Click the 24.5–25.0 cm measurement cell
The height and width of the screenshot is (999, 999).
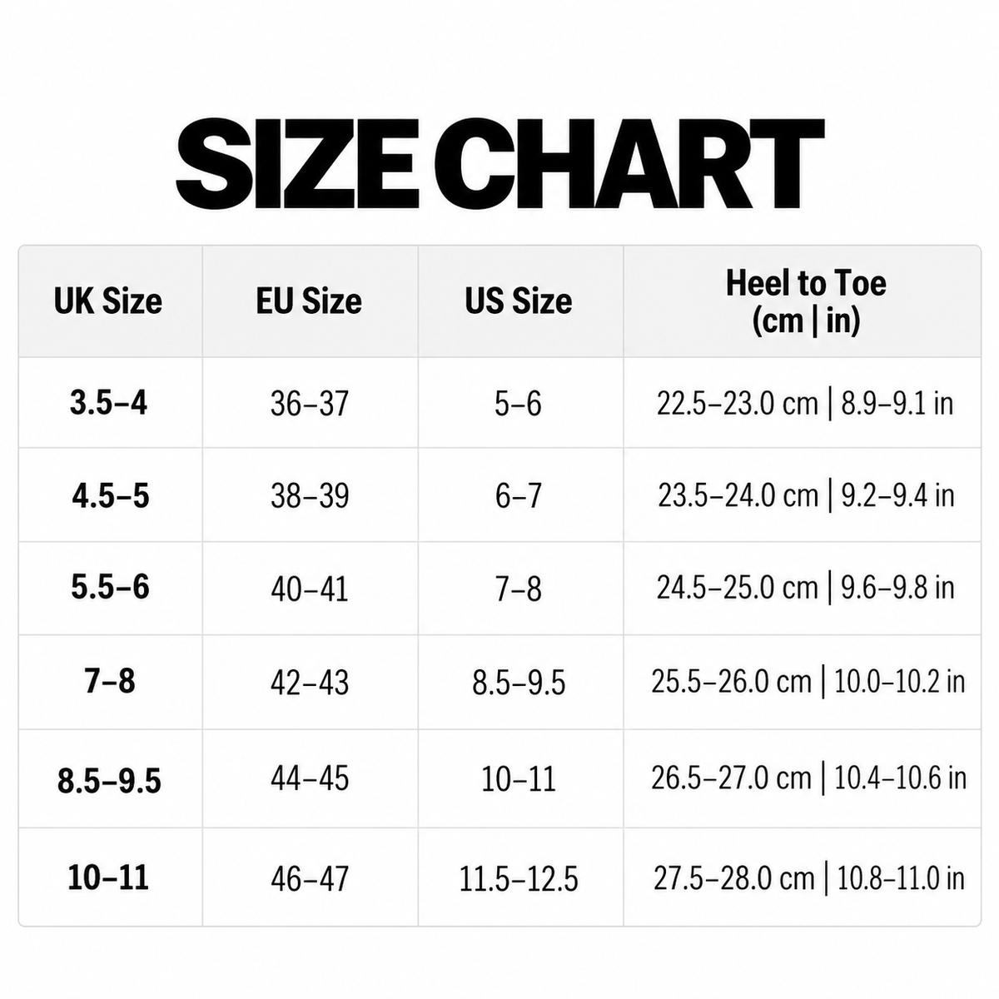click(805, 588)
